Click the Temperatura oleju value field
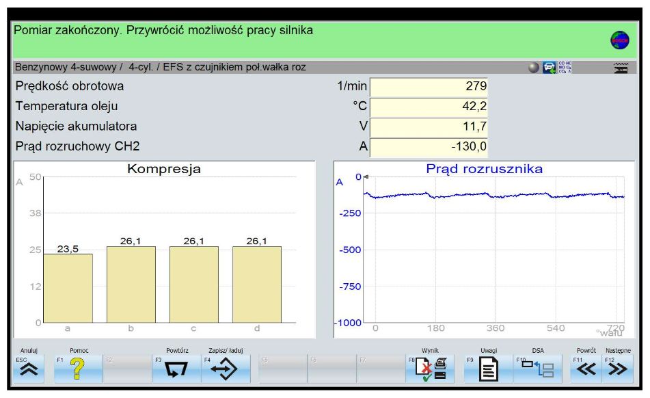The width and height of the screenshot is (650, 398). pyautogui.click(x=429, y=106)
